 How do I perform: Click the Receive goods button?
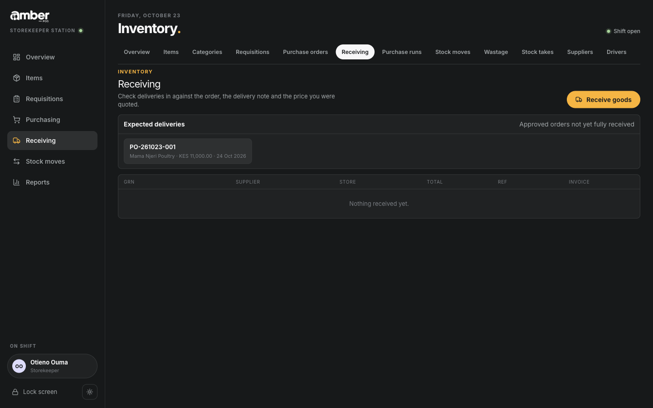(604, 100)
